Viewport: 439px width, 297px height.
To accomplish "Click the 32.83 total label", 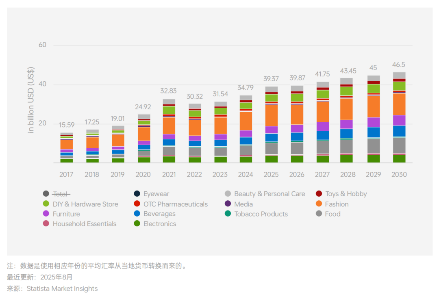I will [169, 91].
